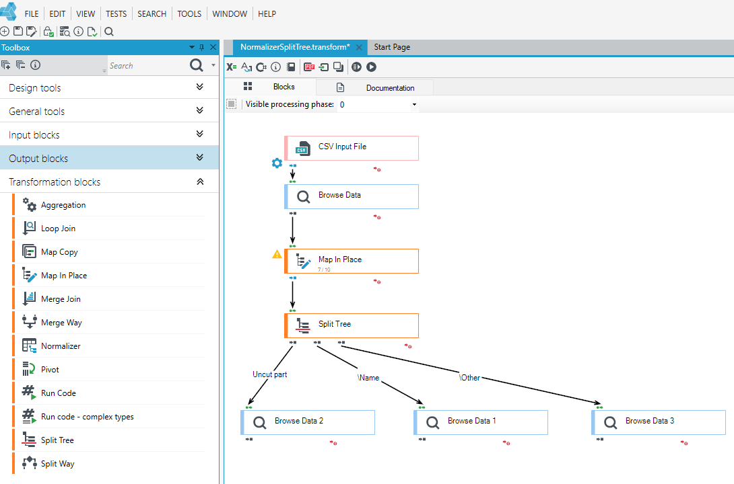Expand all Toolbox groups icon

click(5, 65)
